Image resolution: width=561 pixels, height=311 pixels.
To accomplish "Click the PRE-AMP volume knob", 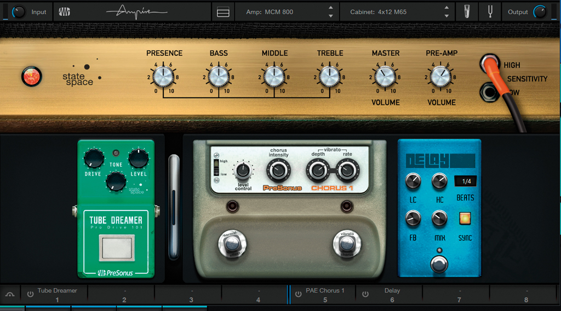I will [x=441, y=77].
